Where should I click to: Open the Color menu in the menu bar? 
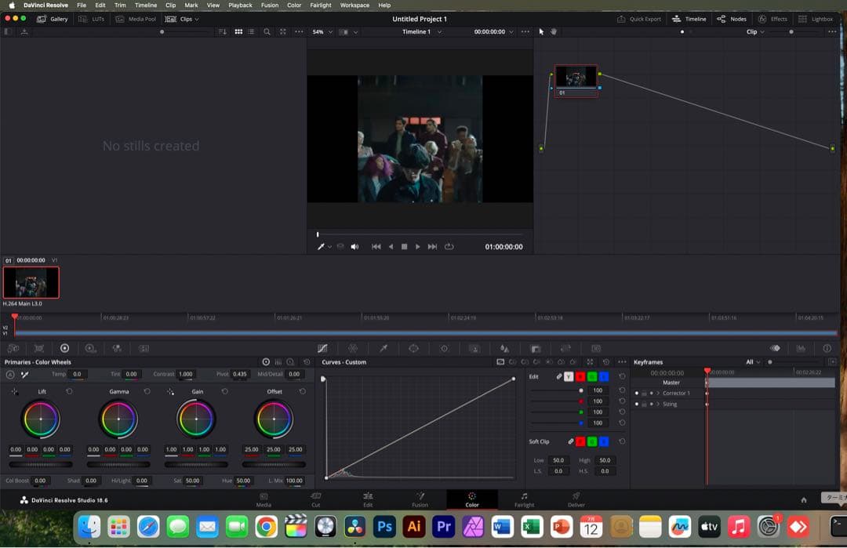coord(294,5)
